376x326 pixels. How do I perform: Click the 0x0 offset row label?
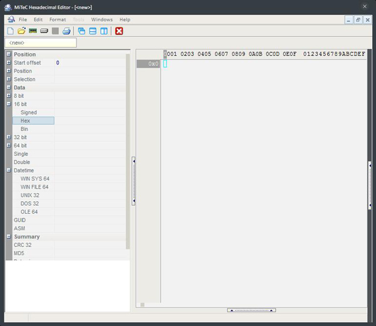click(148, 64)
